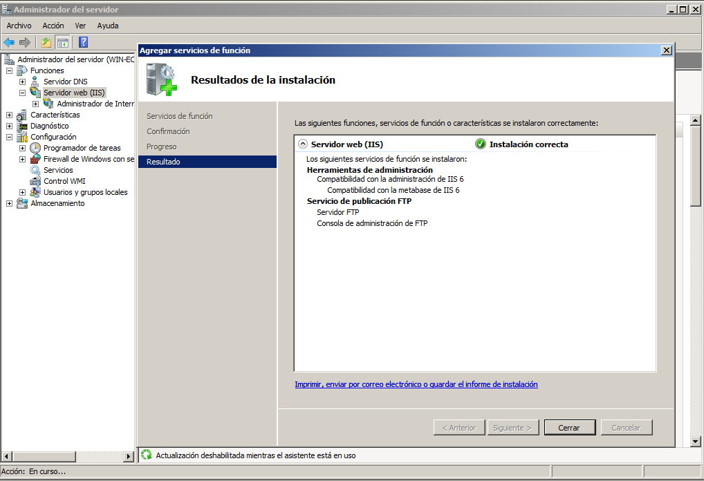Click the link to print or save installation report
The height and width of the screenshot is (481, 704).
[416, 384]
